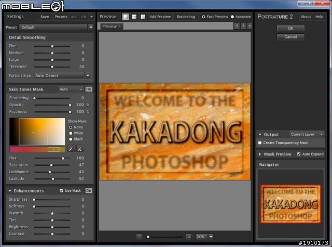Open the zoom percentage dropdown arrow
The image size is (332, 247).
coord(211,237)
